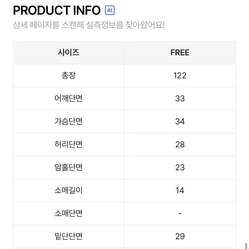Click the FREE size column header
The width and height of the screenshot is (249, 249).
click(x=180, y=53)
